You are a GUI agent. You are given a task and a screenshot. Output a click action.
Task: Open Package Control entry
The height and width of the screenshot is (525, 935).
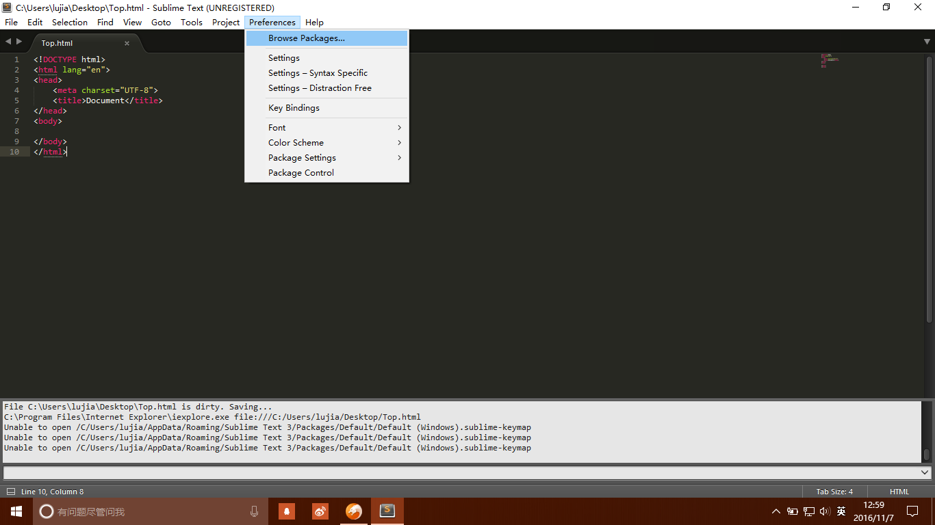pos(326,173)
